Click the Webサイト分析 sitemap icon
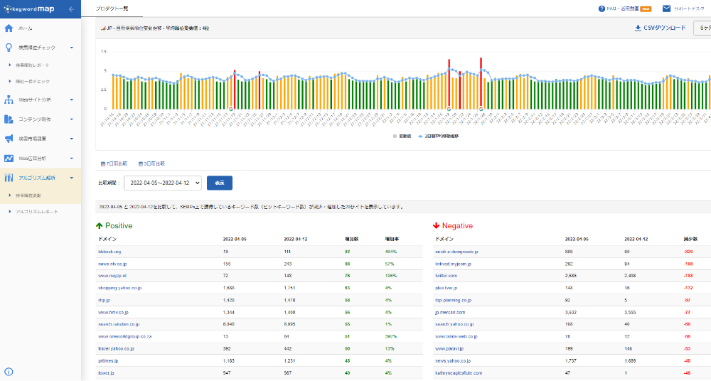Image resolution: width=711 pixels, height=381 pixels. coord(9,100)
